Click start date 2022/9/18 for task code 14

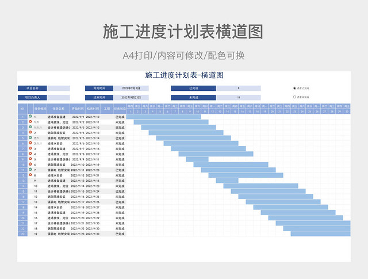pos(78,207)
